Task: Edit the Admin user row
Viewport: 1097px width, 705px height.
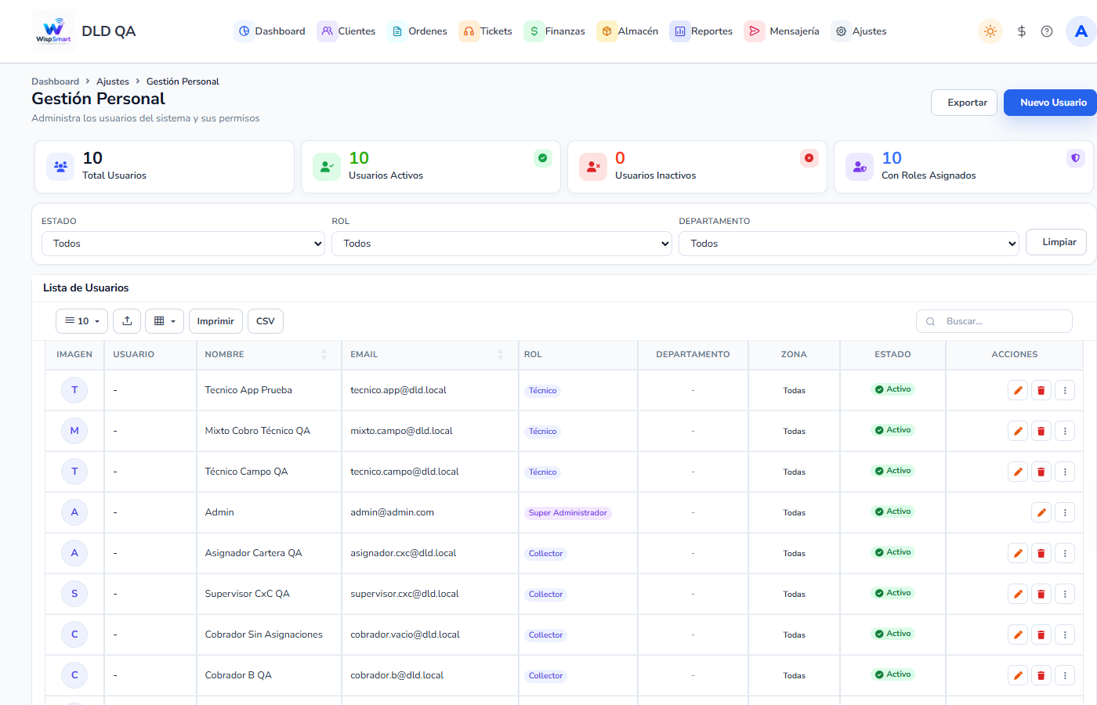Action: (x=1041, y=512)
